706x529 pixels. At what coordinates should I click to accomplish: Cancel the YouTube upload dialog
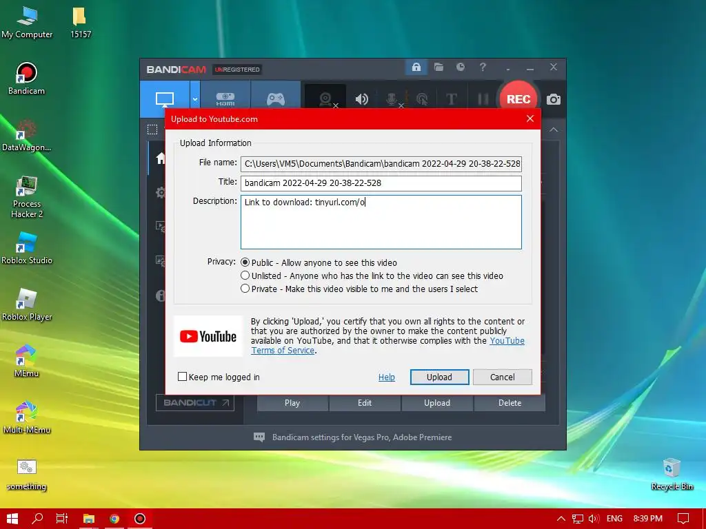[x=503, y=377]
